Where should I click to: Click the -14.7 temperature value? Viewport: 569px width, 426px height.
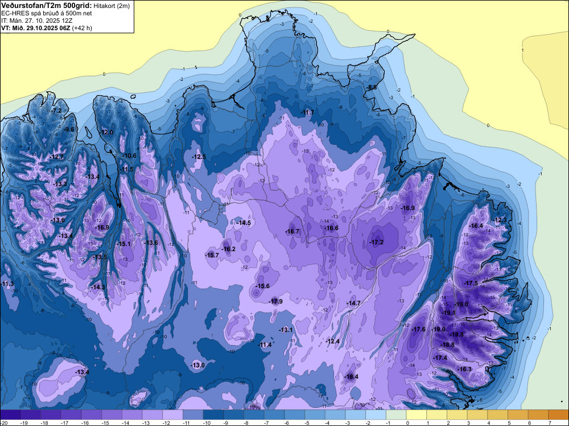(353, 303)
